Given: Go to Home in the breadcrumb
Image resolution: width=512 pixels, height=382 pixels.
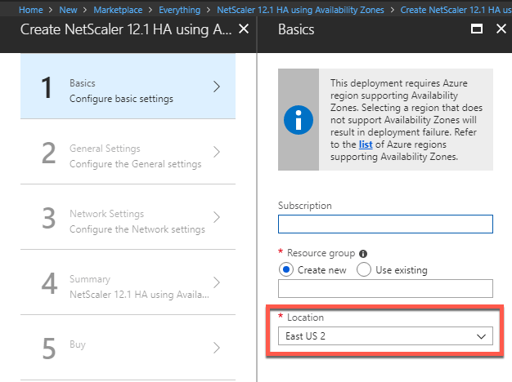Looking at the screenshot, I should click(31, 10).
